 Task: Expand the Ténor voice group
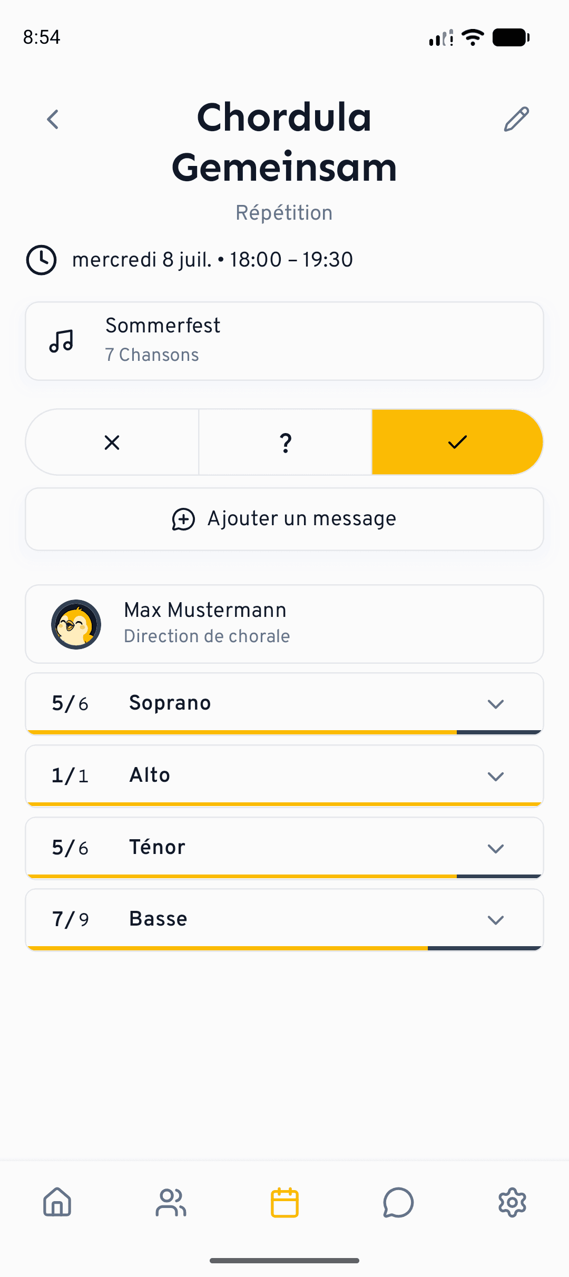pyautogui.click(x=284, y=848)
